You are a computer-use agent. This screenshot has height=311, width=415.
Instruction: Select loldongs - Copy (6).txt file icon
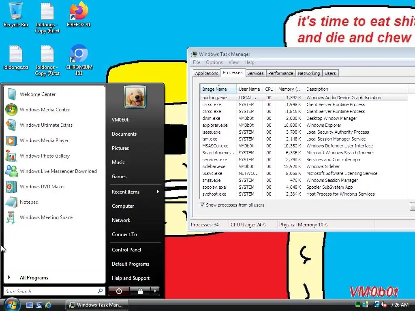[47, 17]
